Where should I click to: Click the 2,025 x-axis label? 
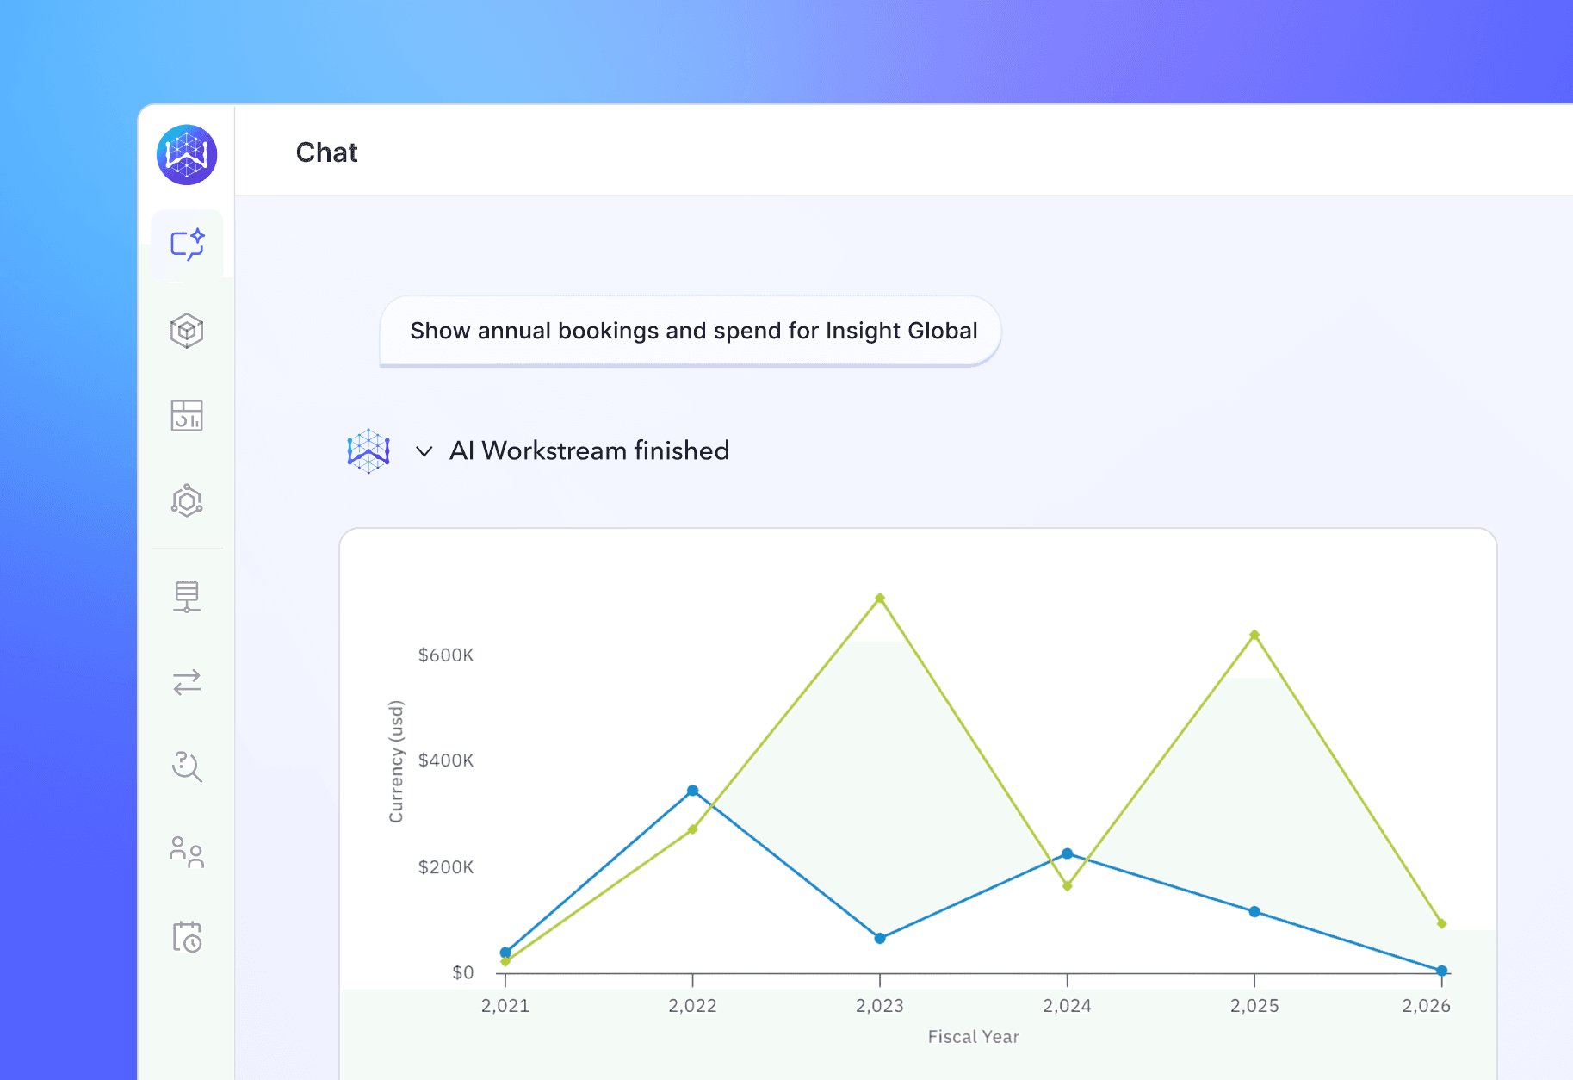1254,1006
